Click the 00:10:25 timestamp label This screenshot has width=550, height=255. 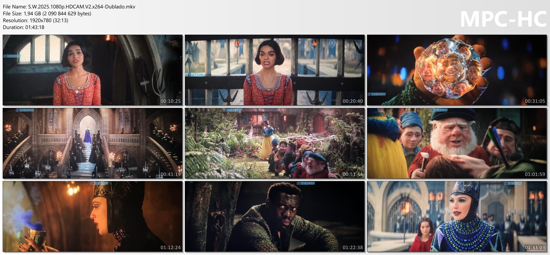[x=170, y=101]
